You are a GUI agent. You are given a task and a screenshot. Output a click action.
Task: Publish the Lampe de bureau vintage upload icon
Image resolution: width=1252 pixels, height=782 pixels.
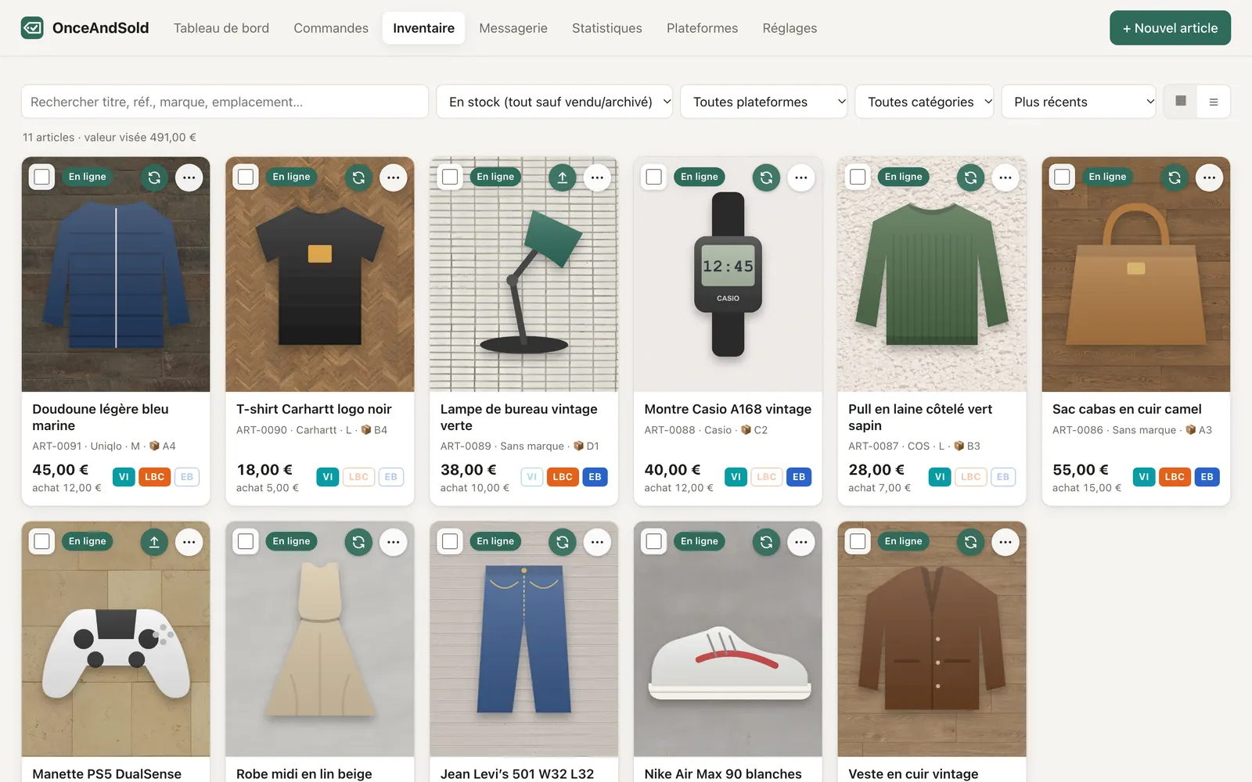(563, 178)
